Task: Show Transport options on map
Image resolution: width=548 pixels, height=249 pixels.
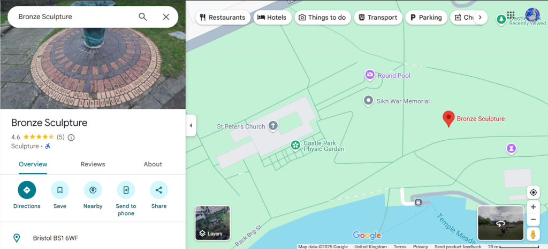Action: (378, 18)
